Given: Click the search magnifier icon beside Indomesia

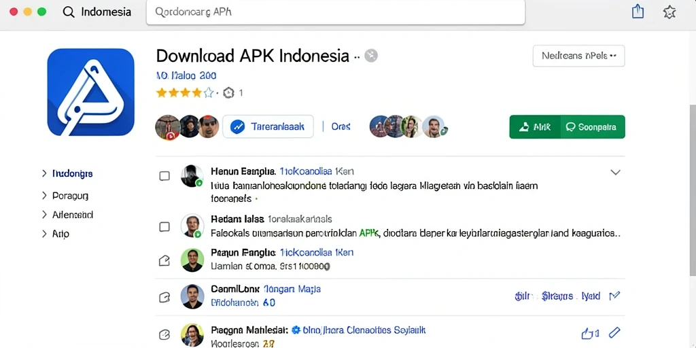Looking at the screenshot, I should click(69, 12).
